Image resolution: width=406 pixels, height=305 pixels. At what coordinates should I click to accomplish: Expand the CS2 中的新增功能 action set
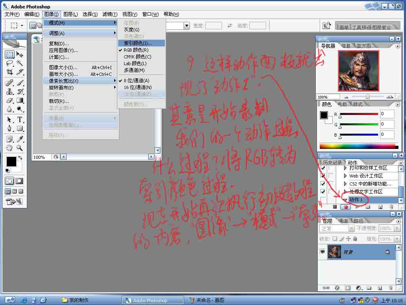tap(345, 184)
